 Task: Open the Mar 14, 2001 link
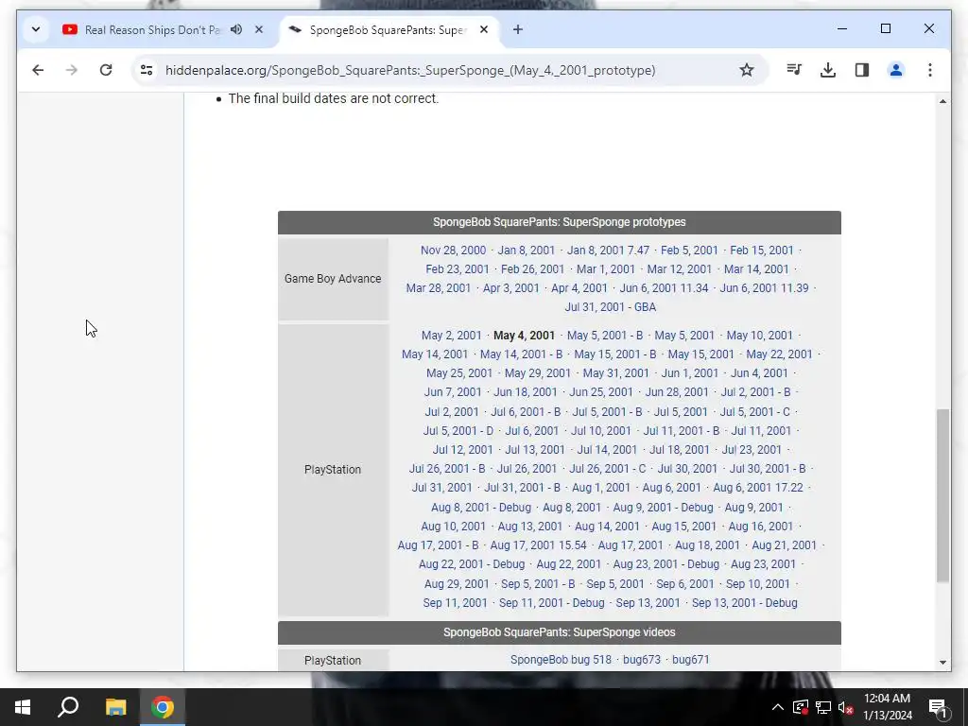756,269
